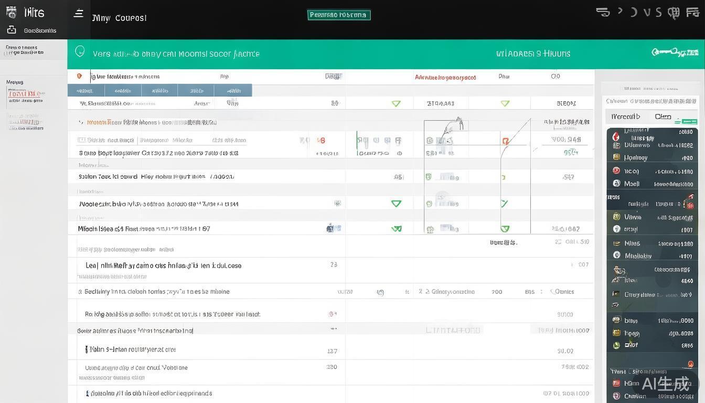Viewport: 705px width, 403px height.
Task: Switch to the last blue tab in the strip
Action: click(233, 90)
